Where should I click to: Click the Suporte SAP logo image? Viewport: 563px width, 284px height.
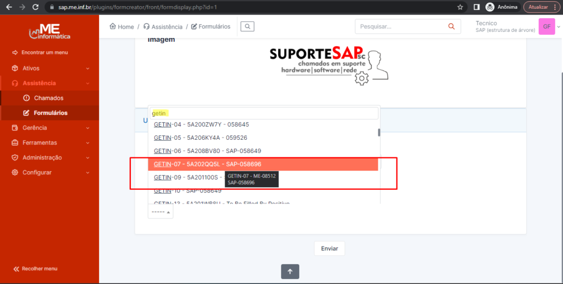[x=329, y=65]
